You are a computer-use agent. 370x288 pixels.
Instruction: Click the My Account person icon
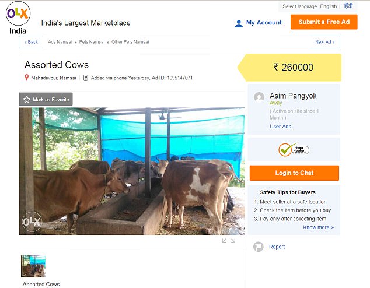(239, 23)
